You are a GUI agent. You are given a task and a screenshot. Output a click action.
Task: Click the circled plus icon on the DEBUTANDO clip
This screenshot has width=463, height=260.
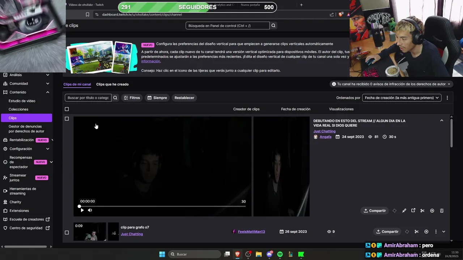432,211
